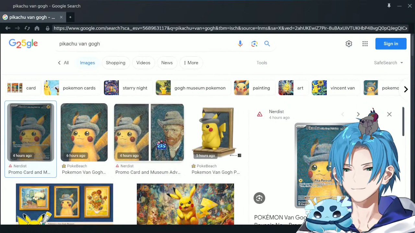Click the magnifying glass search icon
The width and height of the screenshot is (415, 233).
point(267,44)
